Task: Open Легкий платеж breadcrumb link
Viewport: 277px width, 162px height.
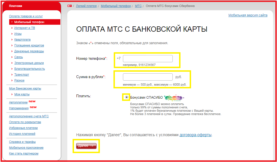Action: pyautogui.click(x=86, y=6)
